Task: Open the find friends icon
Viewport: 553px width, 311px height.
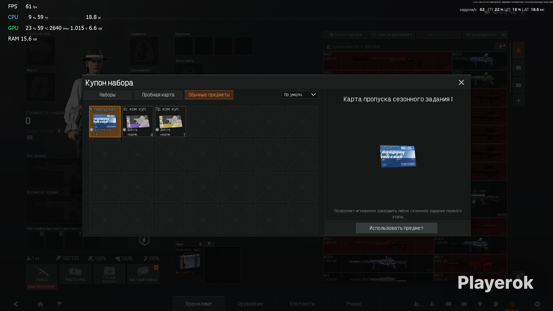Action: (417, 304)
